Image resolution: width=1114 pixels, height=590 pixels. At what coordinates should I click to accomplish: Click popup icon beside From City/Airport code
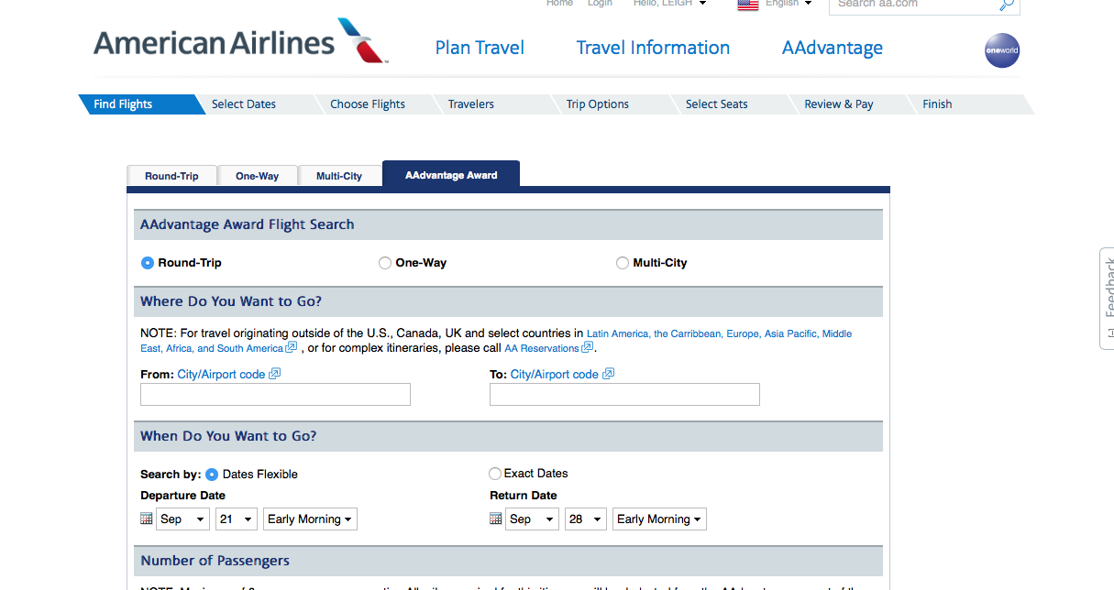point(275,374)
